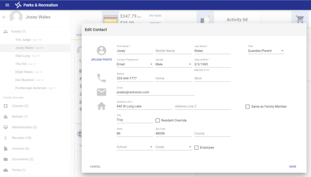This screenshot has width=311, height=177.
Task: Click the Portal cloud icon
Action: coord(6,170)
